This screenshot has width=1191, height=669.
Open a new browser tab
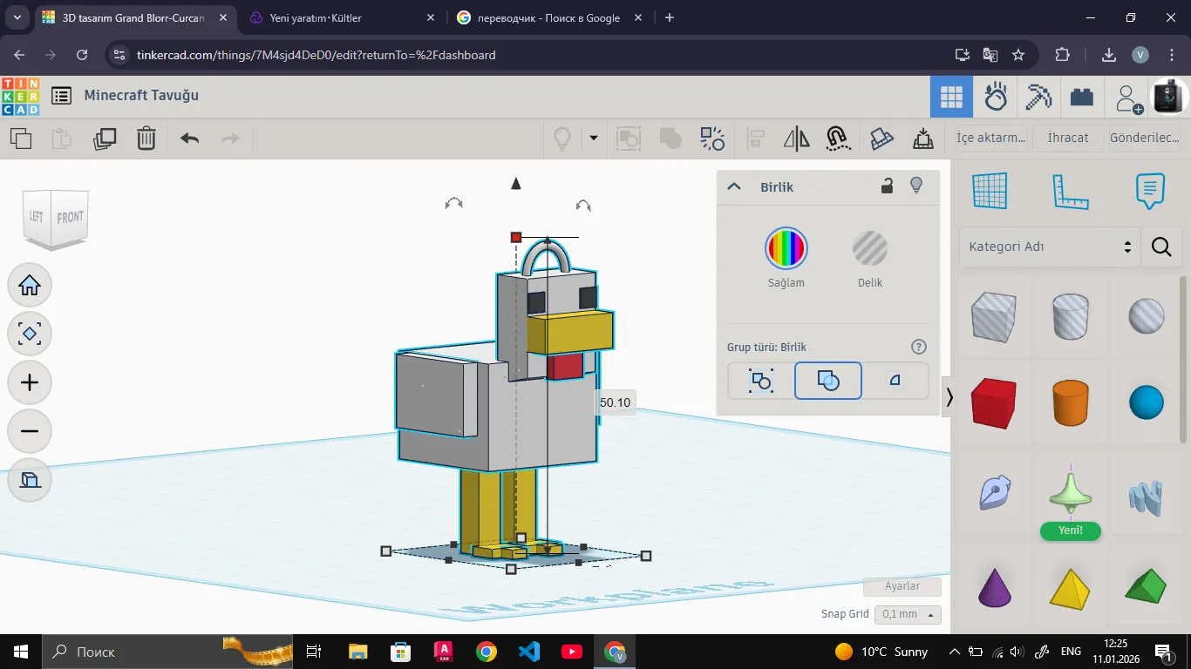(670, 17)
